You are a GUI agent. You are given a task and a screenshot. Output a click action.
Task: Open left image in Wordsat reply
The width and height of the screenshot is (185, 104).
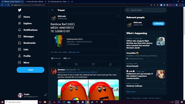[73, 90]
